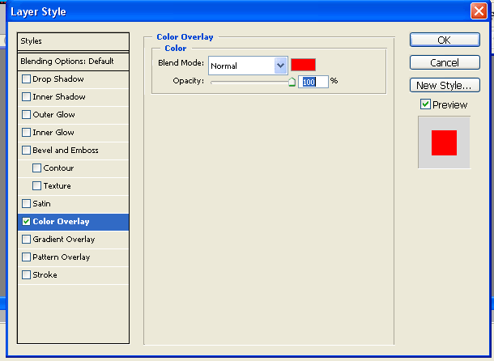Tick the Outer Glow checkbox

(x=26, y=114)
